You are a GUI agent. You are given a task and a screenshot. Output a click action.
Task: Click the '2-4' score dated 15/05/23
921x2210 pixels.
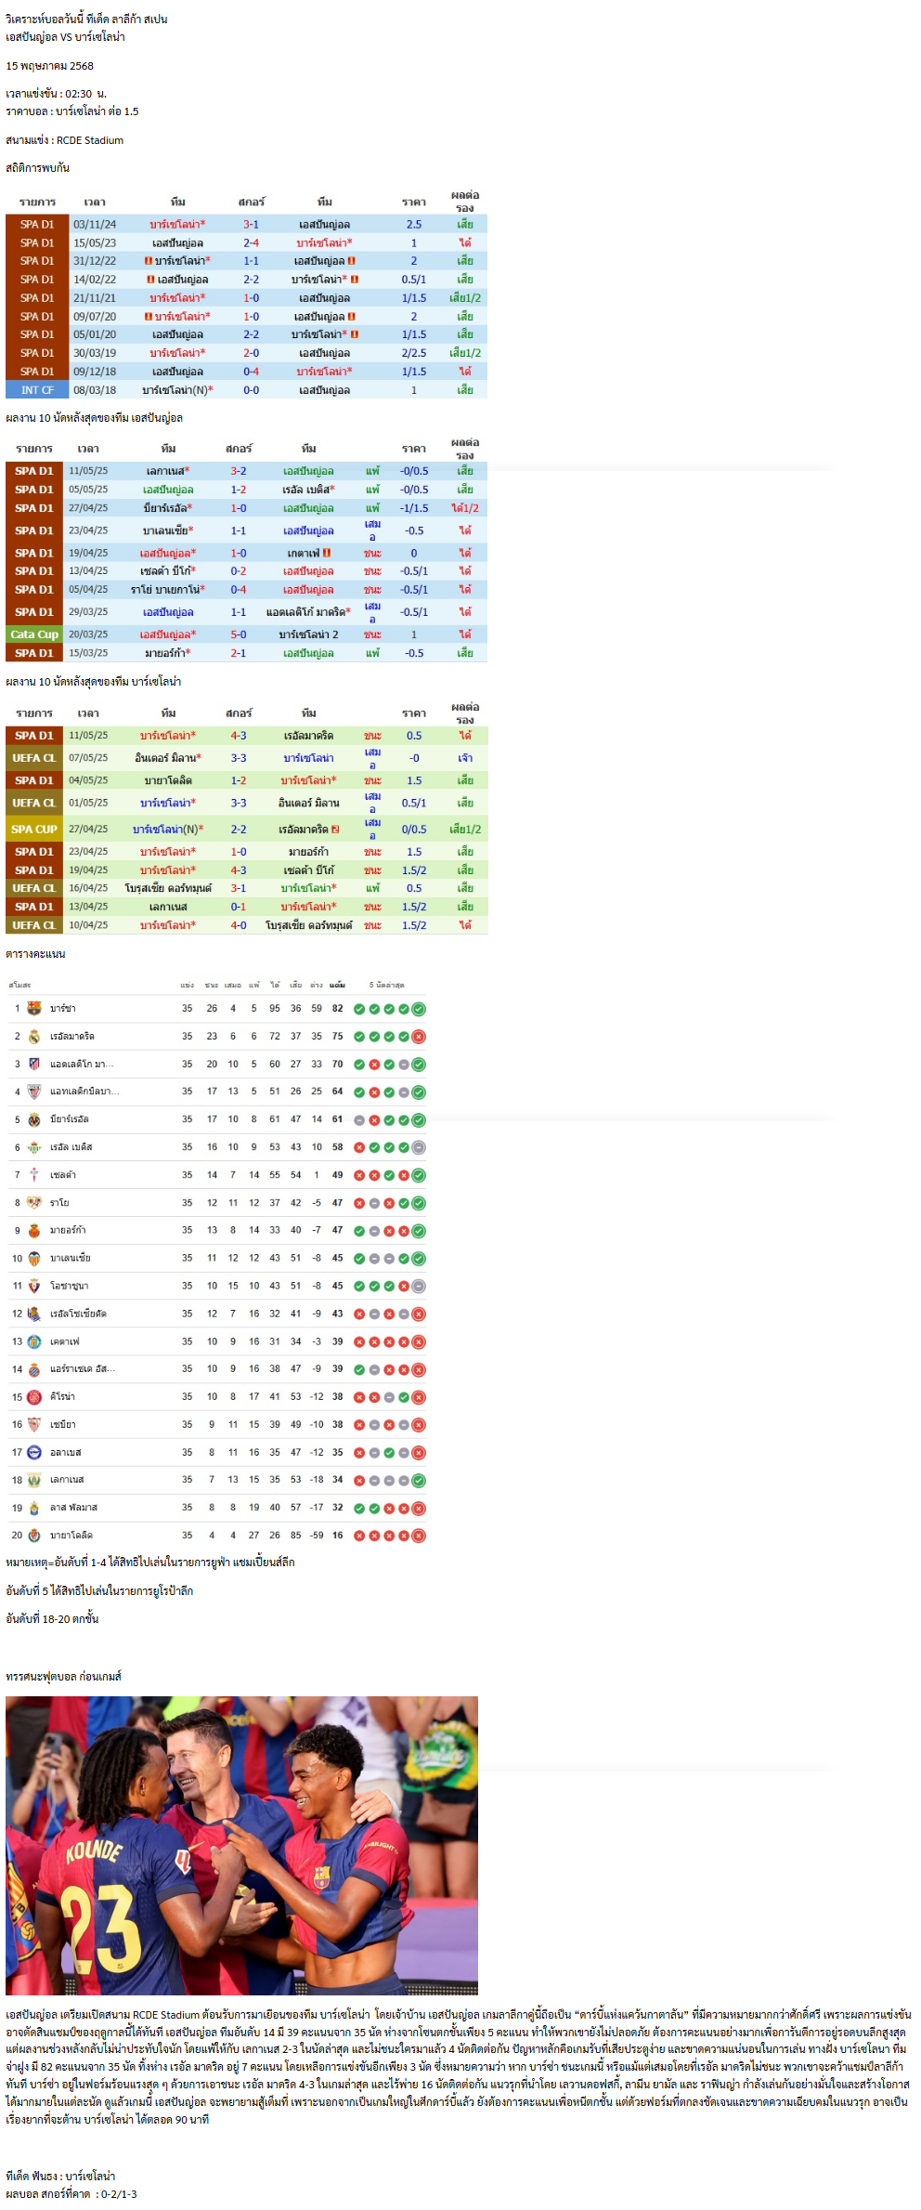point(252,243)
